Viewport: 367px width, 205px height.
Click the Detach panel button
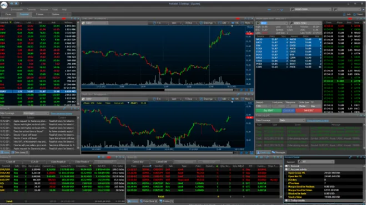coord(358,14)
